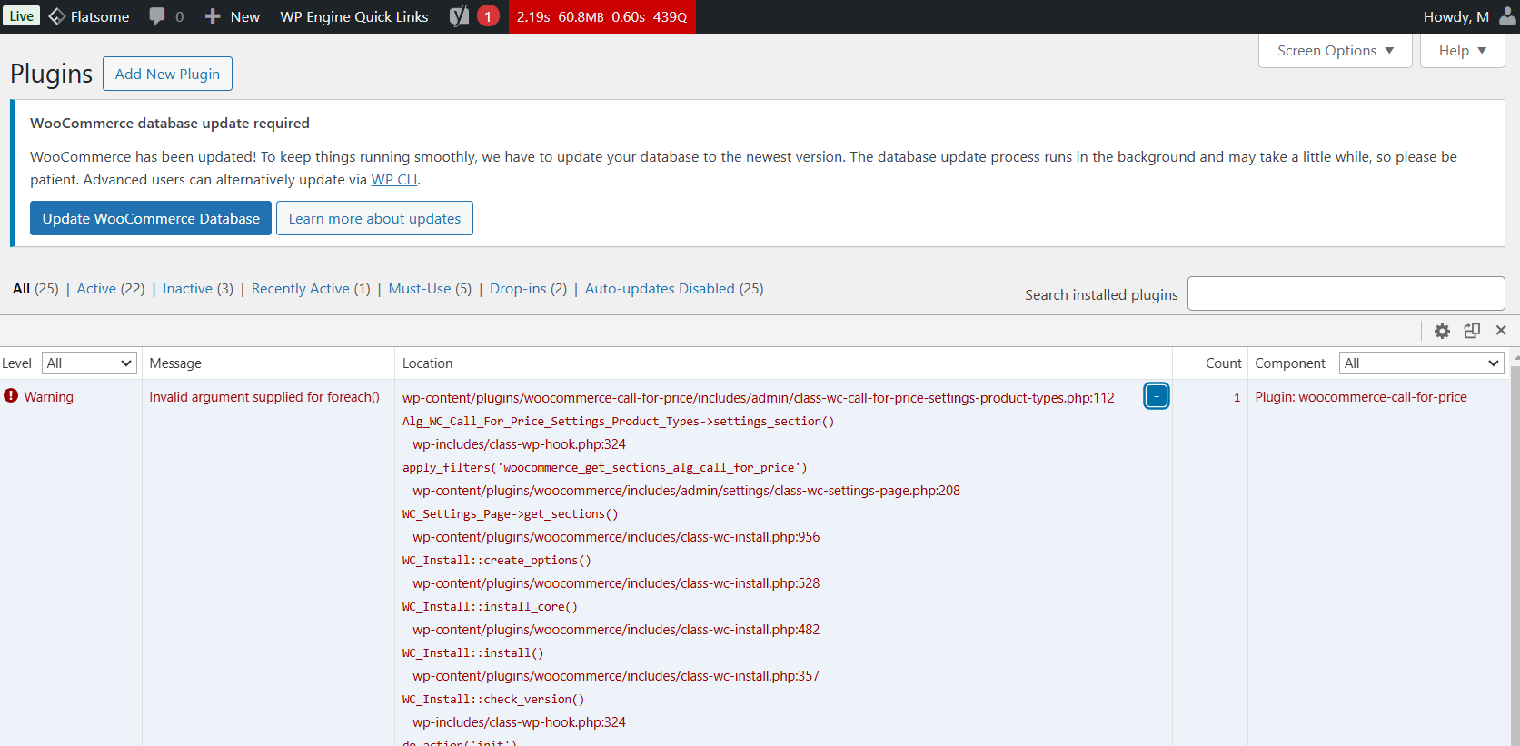The height and width of the screenshot is (746, 1520).
Task: Filter plugins by Drop-ins
Action: tap(518, 288)
